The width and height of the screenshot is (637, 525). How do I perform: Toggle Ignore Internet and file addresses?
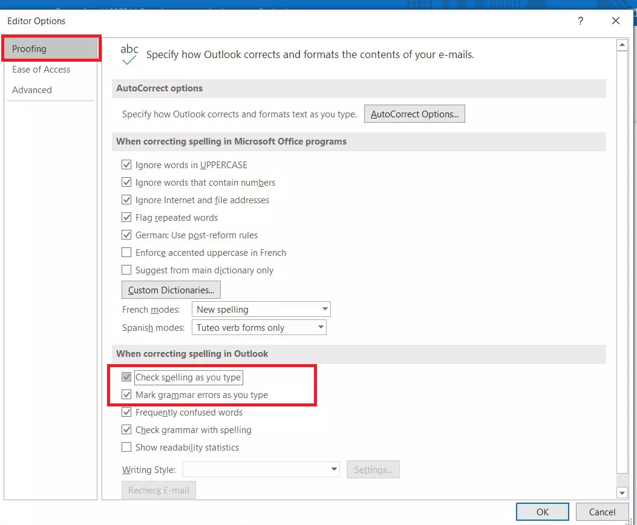(126, 200)
